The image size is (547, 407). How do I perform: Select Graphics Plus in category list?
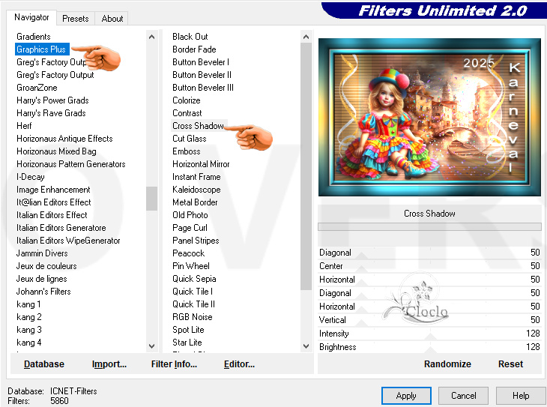click(x=42, y=49)
